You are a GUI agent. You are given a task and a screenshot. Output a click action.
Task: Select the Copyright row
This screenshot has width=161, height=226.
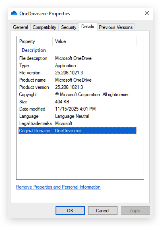(x=77, y=95)
